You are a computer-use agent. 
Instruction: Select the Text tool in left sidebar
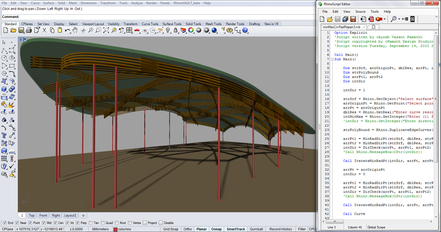[x=4, y=136]
